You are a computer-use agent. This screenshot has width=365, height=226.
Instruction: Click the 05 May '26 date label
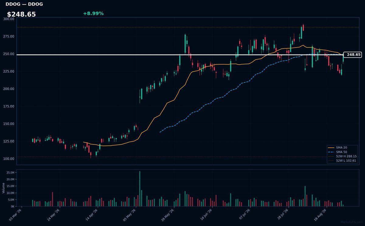click(x=130, y=215)
